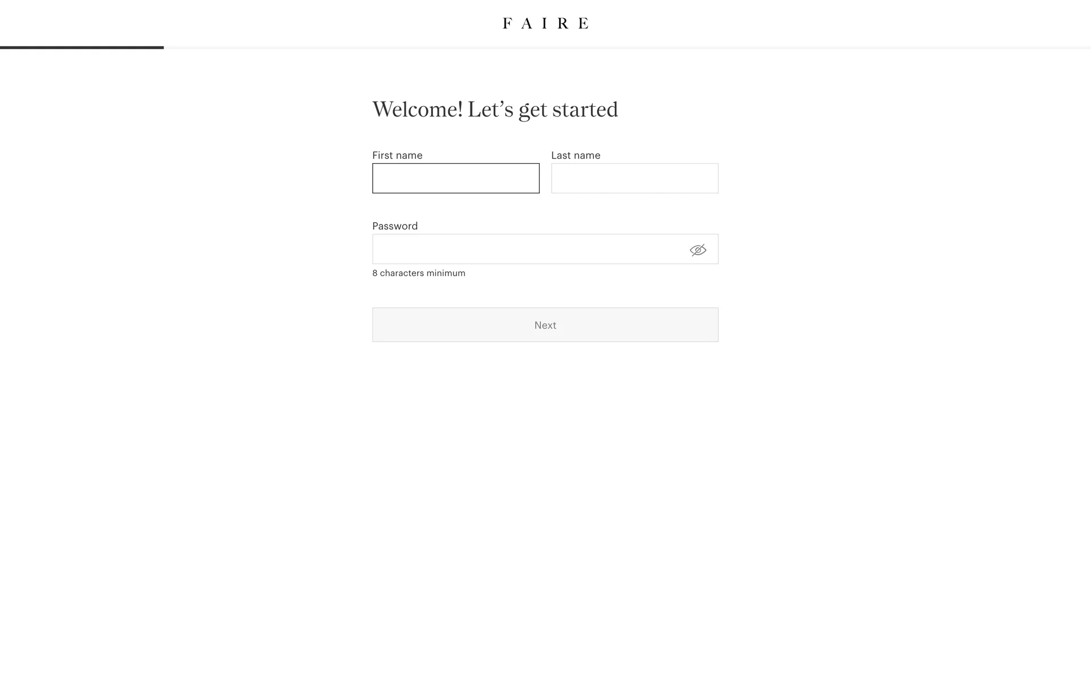Click letter F in the Faire wordmark
This screenshot has width=1091, height=682.
pyautogui.click(x=507, y=23)
